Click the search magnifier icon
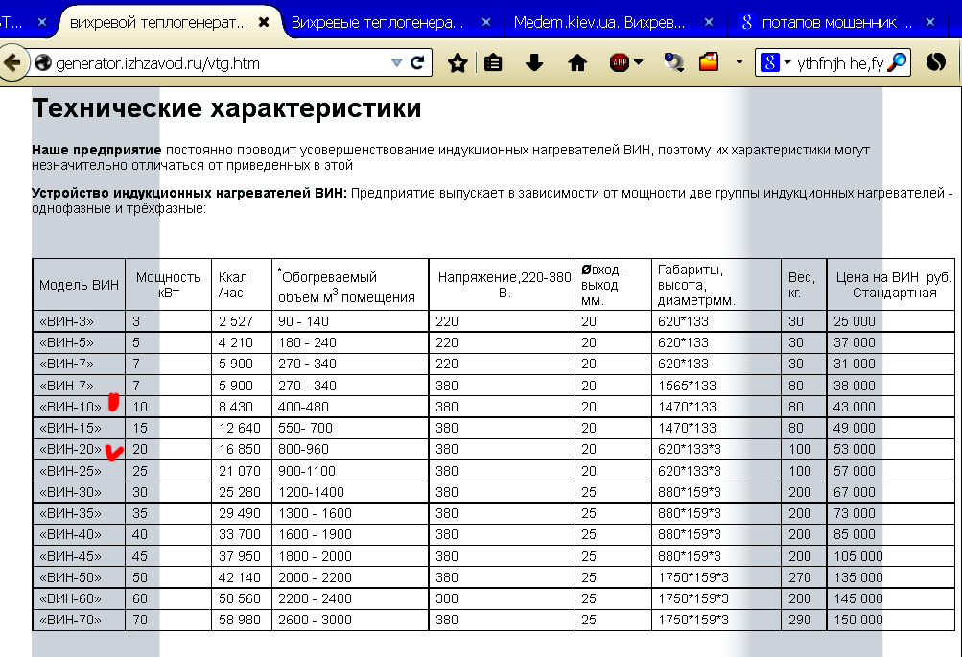The height and width of the screenshot is (657, 962). [897, 62]
